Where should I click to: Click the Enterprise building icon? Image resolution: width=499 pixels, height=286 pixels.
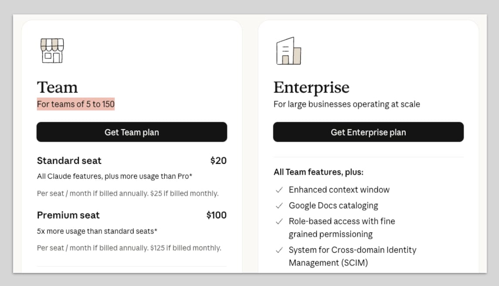coord(289,51)
